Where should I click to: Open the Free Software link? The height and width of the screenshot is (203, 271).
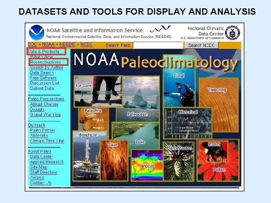point(43,78)
